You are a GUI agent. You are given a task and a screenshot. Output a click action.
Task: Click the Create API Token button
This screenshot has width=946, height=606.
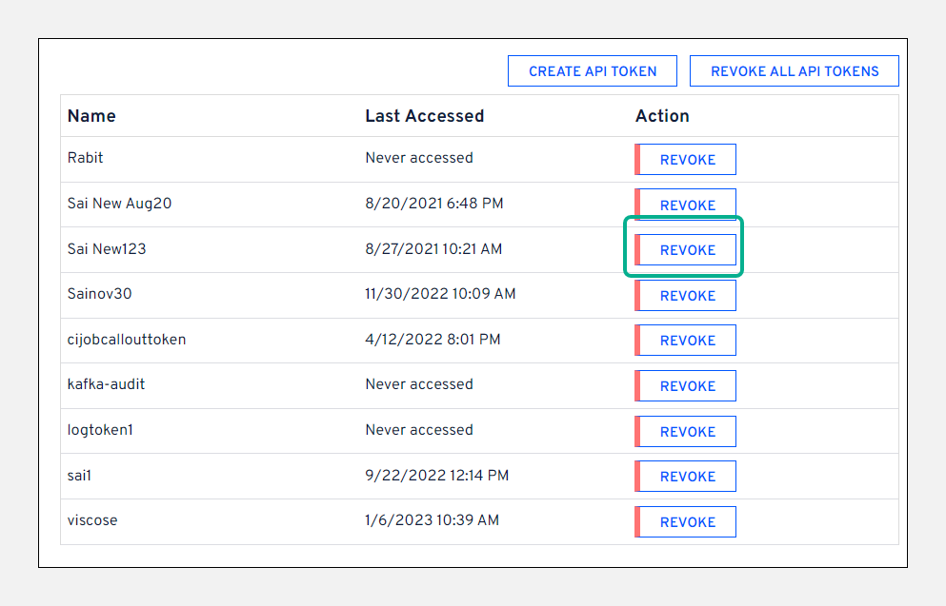coord(592,71)
